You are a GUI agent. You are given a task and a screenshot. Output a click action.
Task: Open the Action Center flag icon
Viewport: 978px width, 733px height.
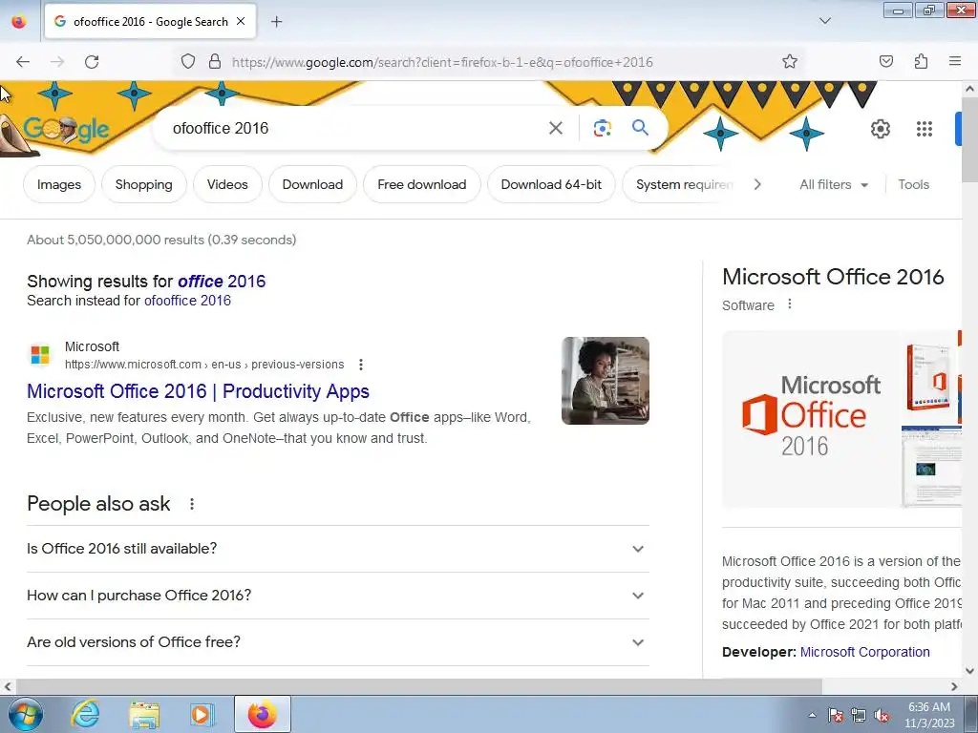[836, 715]
